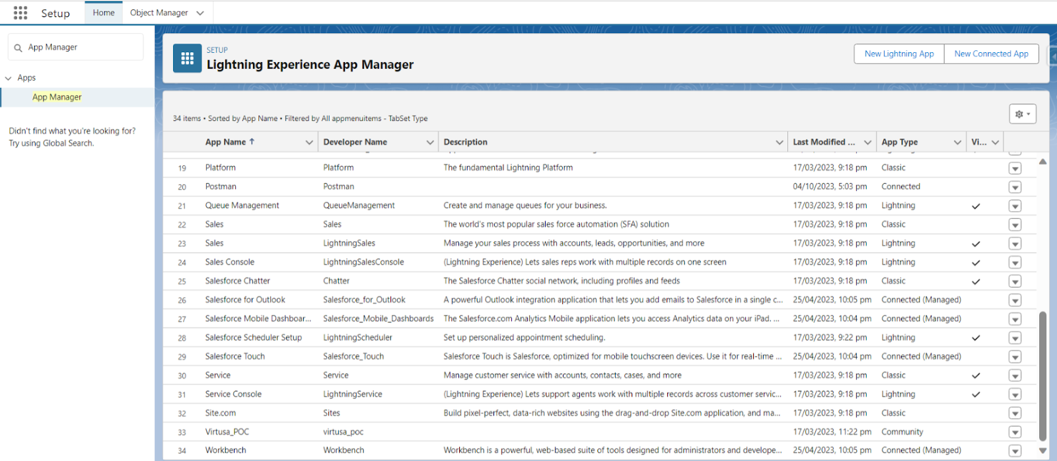
Task: Click the Salesforce_for_Outlook developer name
Action: pyautogui.click(x=364, y=300)
